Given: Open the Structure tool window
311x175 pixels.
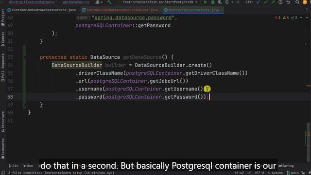Looking at the screenshot, I should [3, 122].
